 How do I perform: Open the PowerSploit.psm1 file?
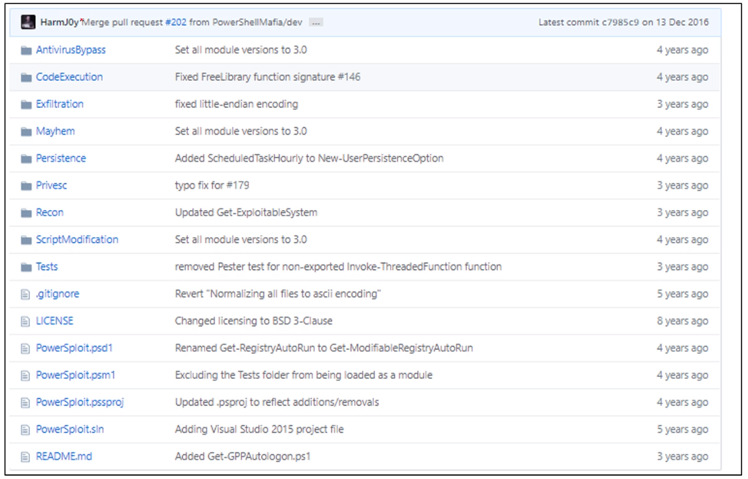pos(76,376)
